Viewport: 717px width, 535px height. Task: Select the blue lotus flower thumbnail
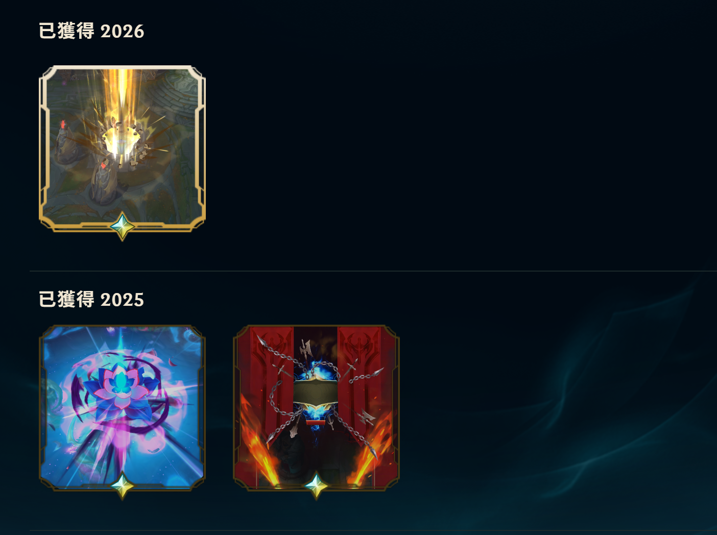click(122, 408)
